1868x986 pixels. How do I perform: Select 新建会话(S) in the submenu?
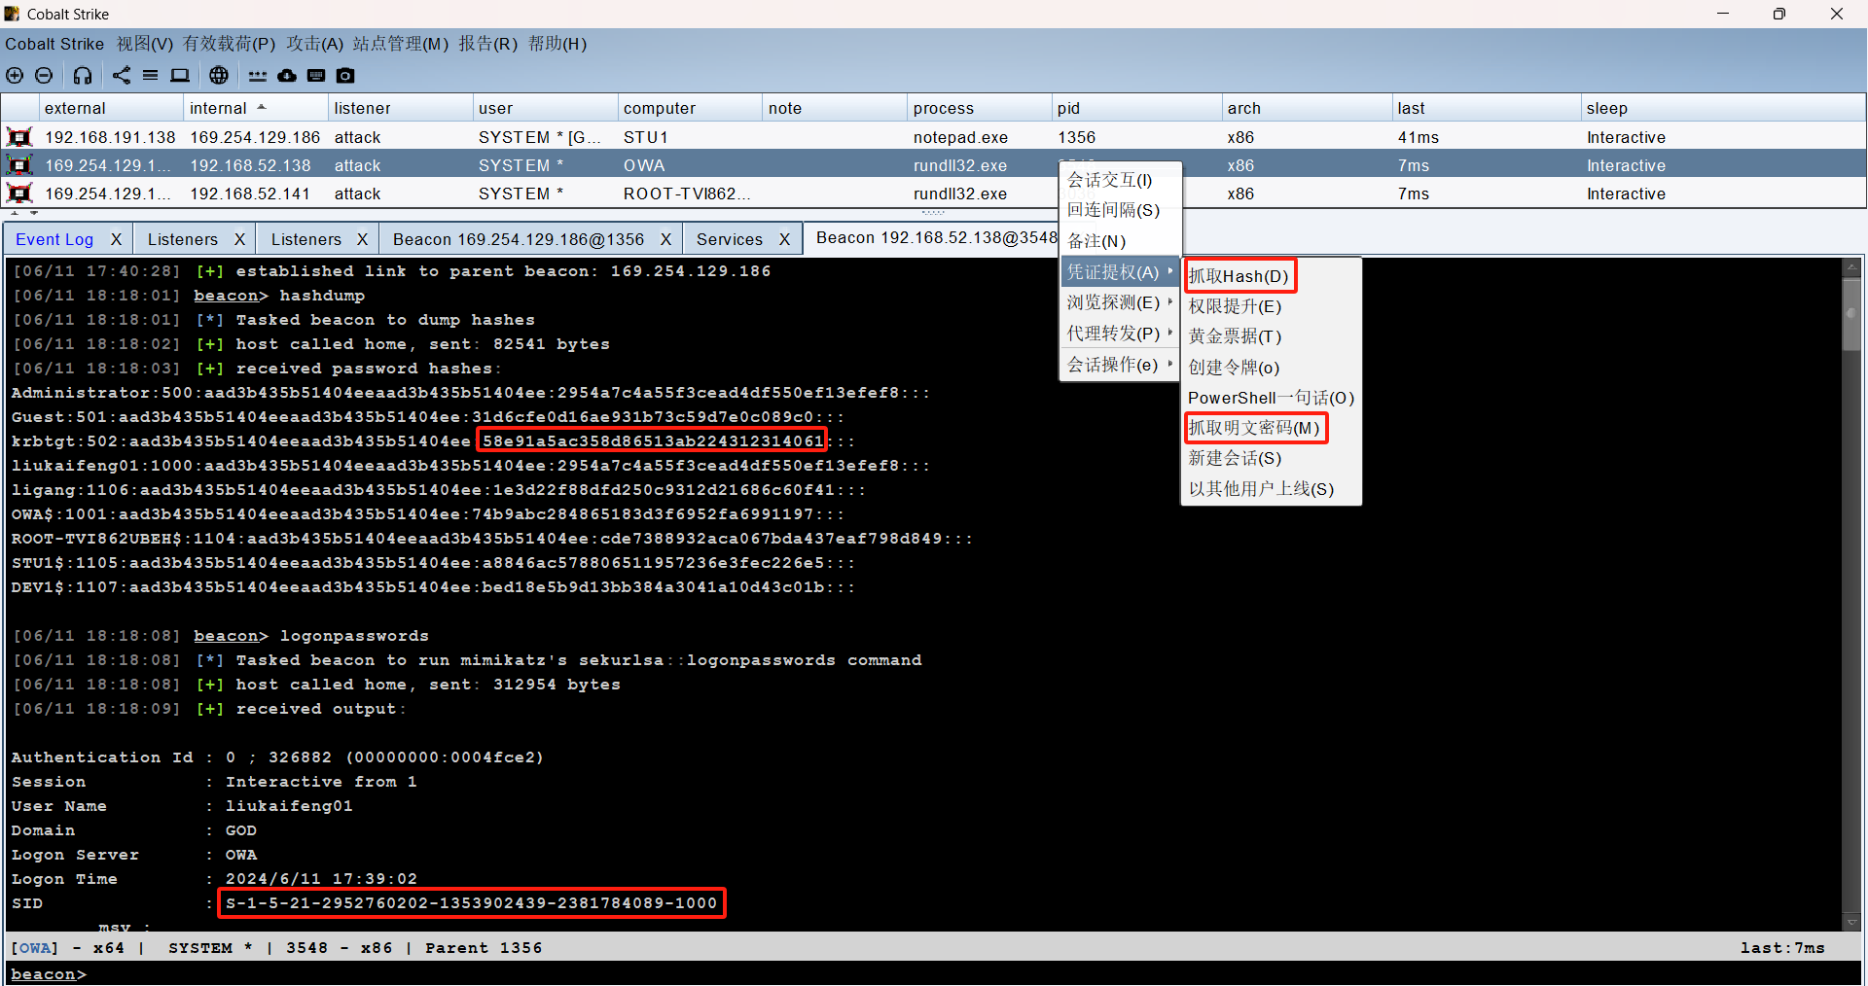tap(1271, 458)
